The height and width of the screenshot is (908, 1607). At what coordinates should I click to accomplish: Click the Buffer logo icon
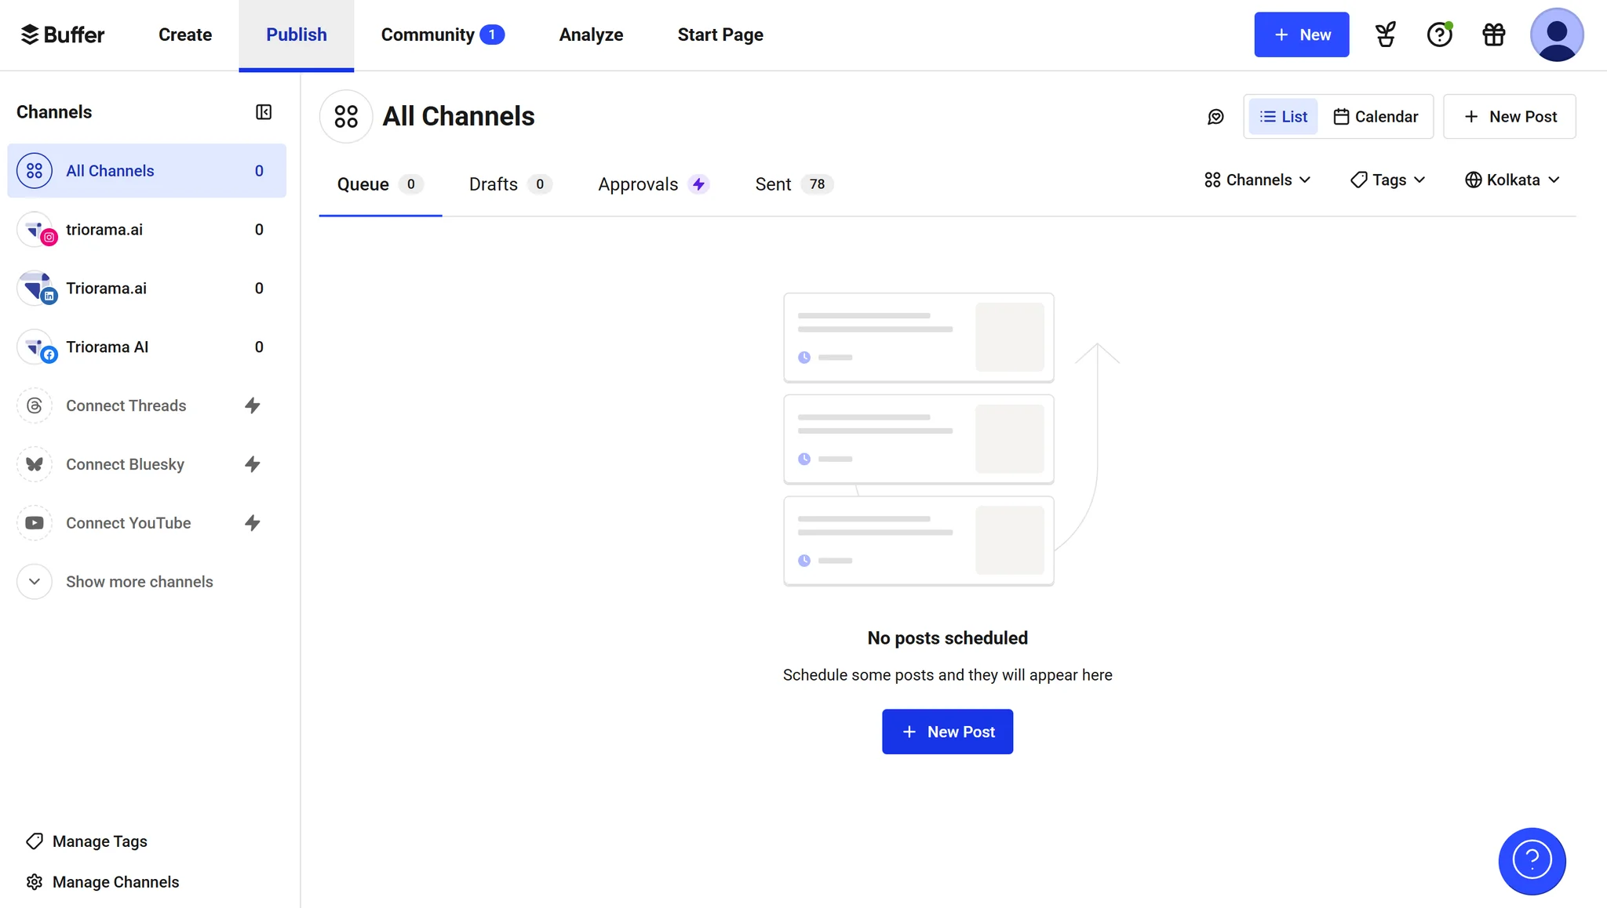tap(30, 34)
